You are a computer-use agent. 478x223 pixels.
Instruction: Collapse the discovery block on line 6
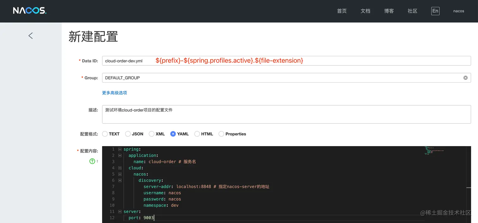[120, 180]
